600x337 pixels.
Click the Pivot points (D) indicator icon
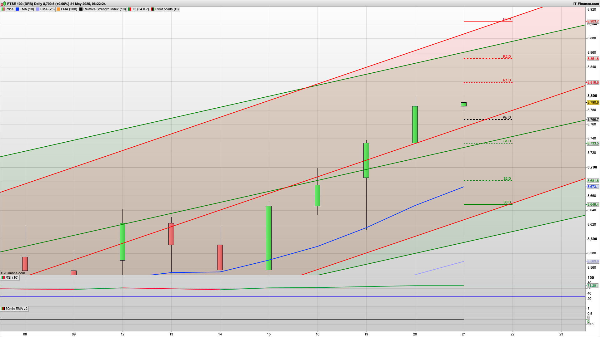(x=153, y=9)
